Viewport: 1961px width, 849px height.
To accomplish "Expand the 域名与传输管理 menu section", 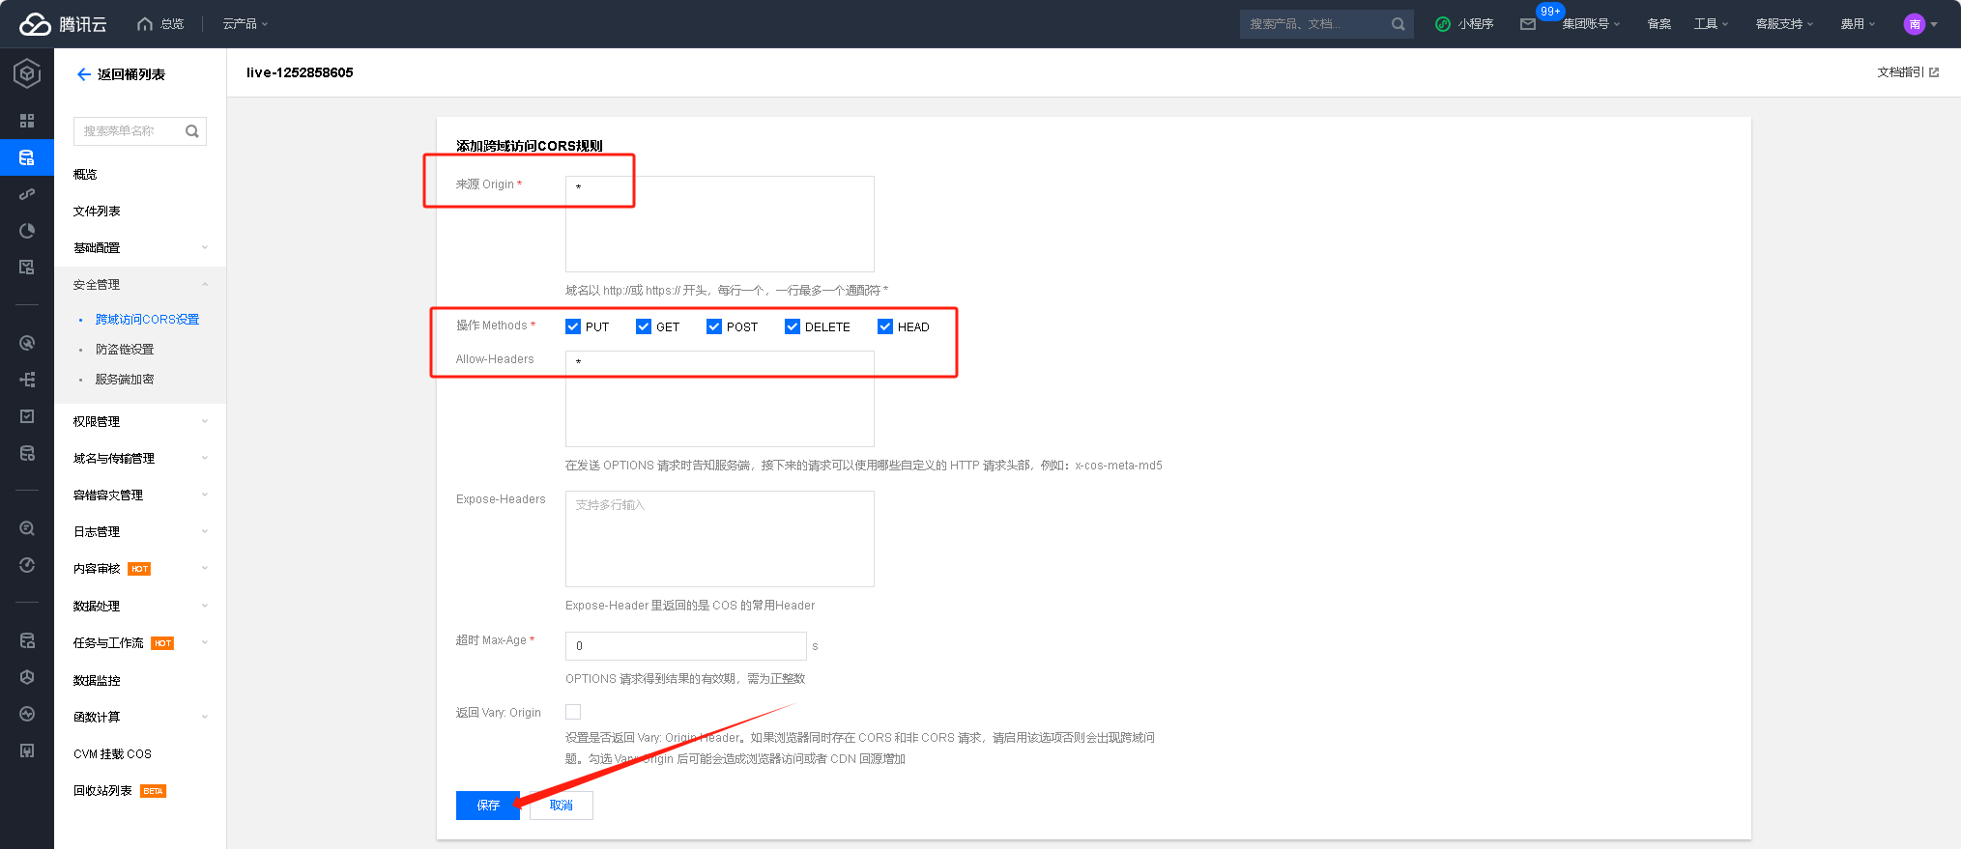I will tap(140, 459).
